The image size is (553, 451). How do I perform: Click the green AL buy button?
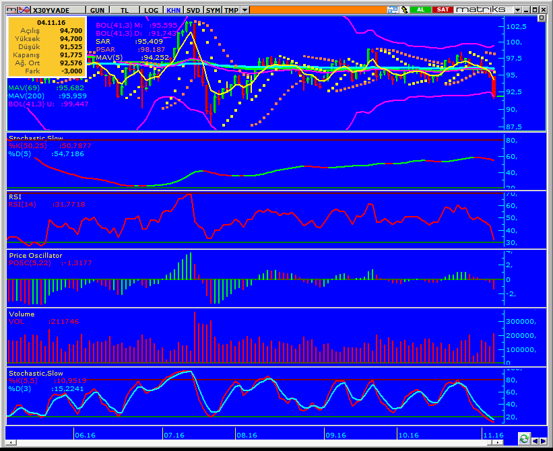[420, 9]
